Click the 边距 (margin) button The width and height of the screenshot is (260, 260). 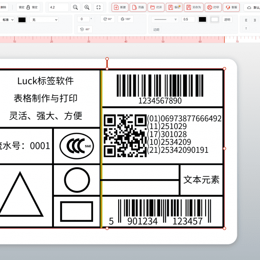156,30
